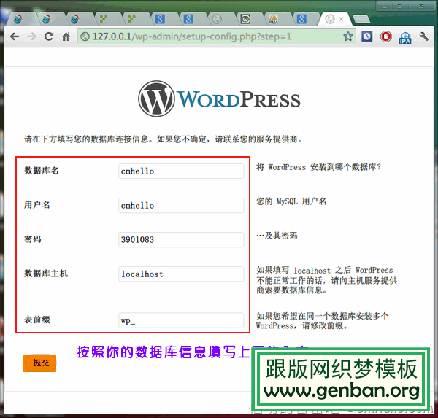The width and height of the screenshot is (438, 418).
Task: Open the IPA extension icon
Action: coord(404,37)
